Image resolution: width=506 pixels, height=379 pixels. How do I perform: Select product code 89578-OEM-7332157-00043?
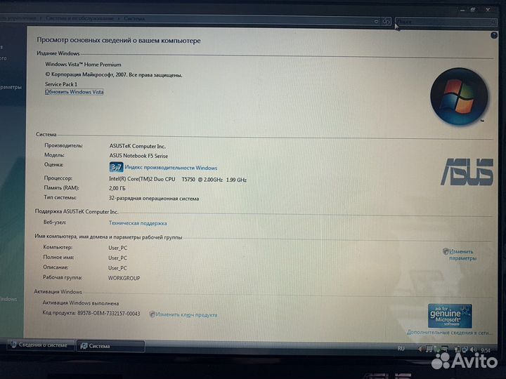109,313
